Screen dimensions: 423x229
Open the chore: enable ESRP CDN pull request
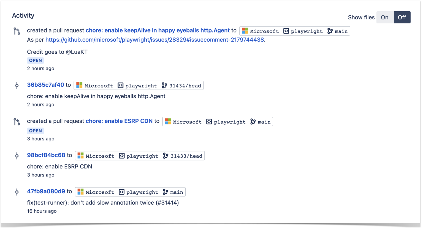(x=119, y=121)
